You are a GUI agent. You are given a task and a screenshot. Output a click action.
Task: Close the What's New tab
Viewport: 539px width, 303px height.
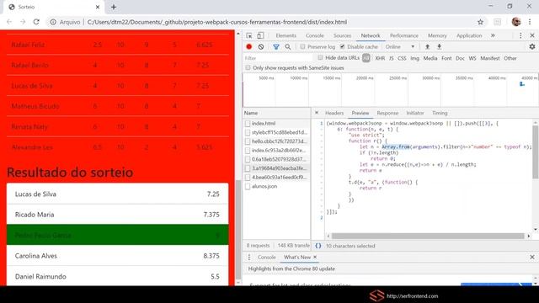[x=315, y=257]
